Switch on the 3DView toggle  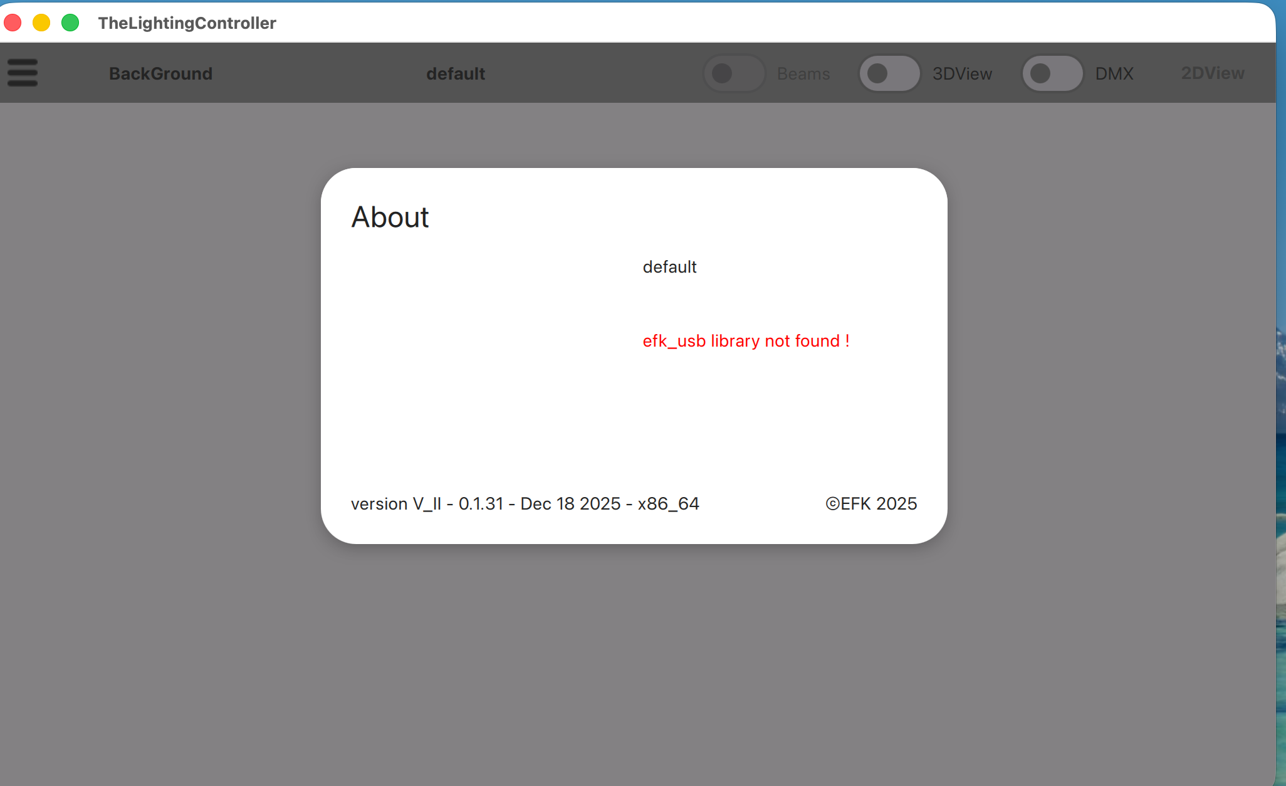(x=889, y=73)
